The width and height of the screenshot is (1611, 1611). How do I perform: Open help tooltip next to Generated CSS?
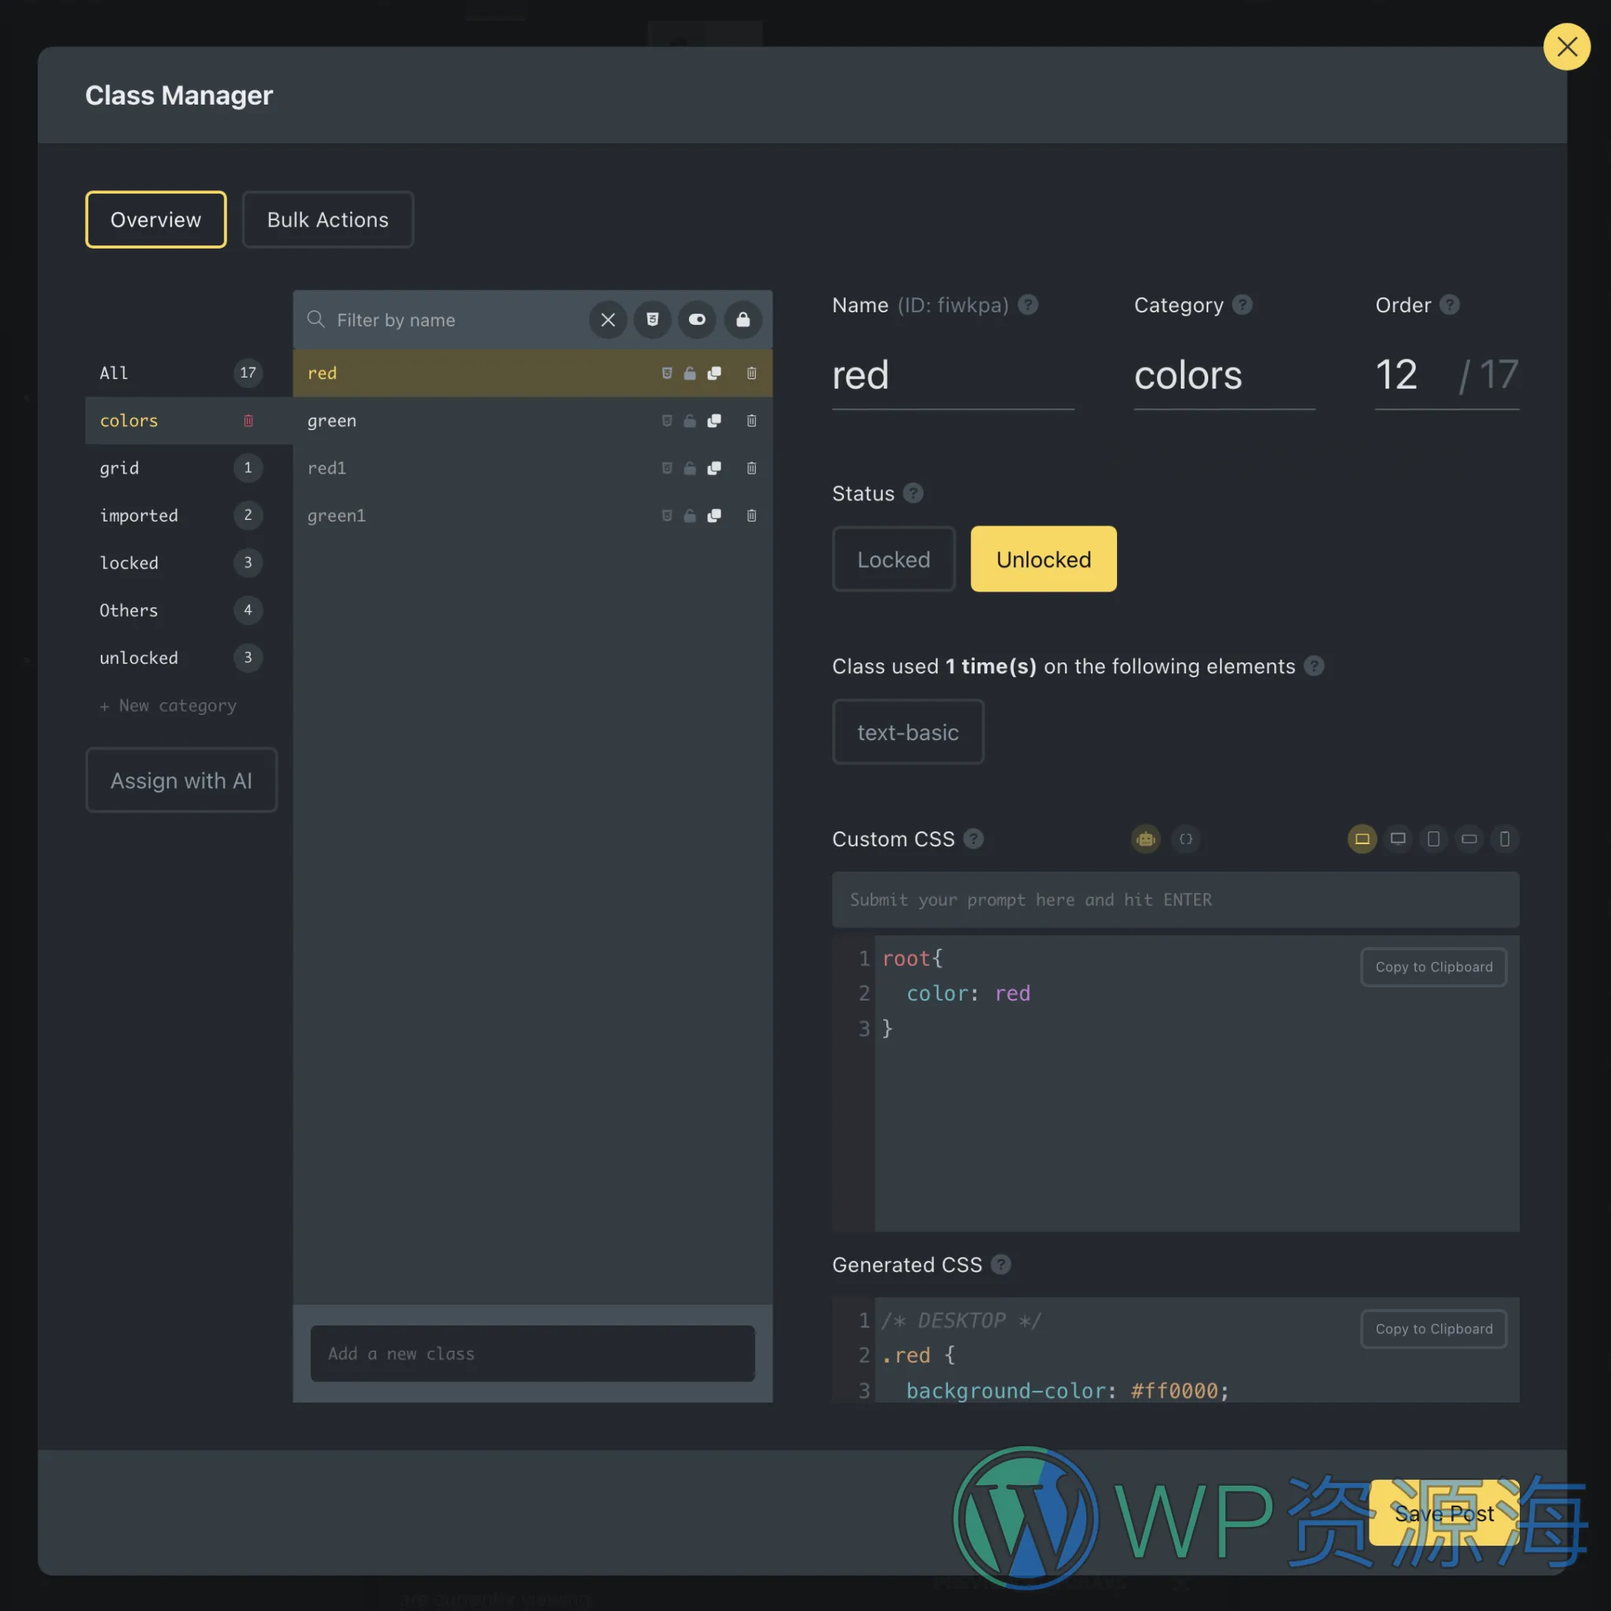pos(1001,1265)
